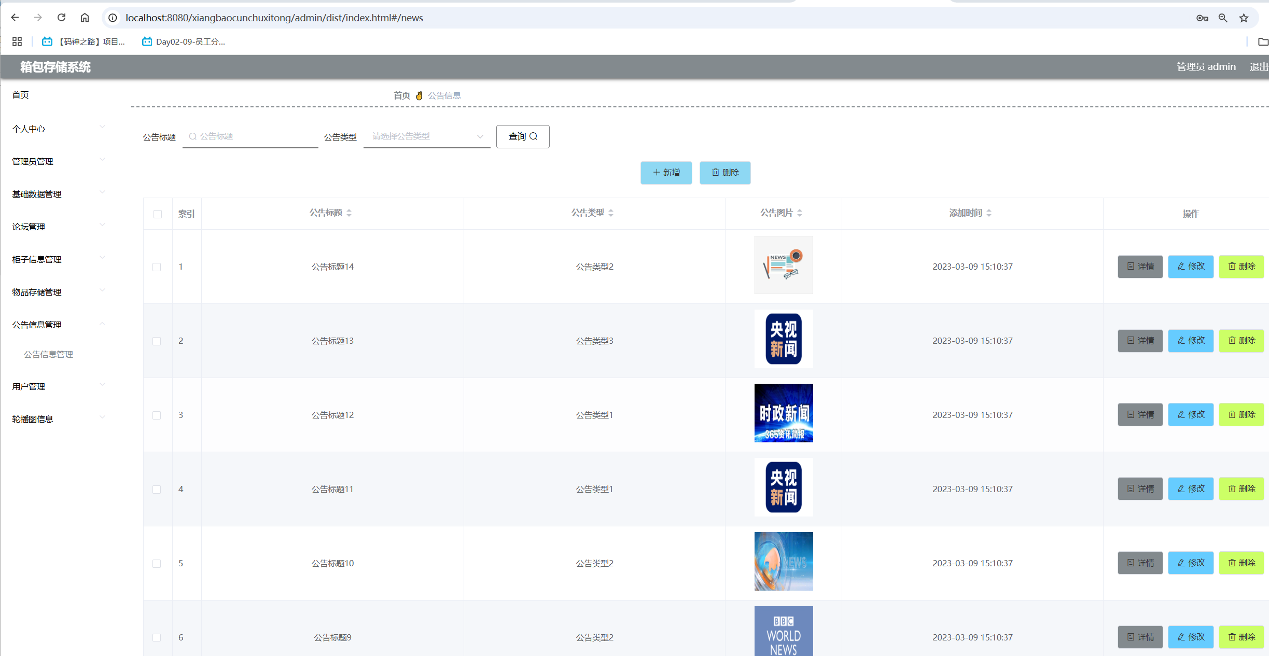
Task: Open the password manager key icon
Action: coord(1202,18)
